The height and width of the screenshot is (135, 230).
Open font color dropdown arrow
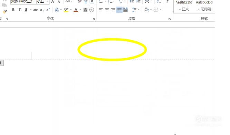pyautogui.click(x=80, y=10)
